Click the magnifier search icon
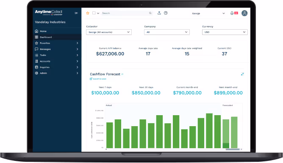Viewport: 283px width, 163px height. pyautogui.click(x=150, y=13)
